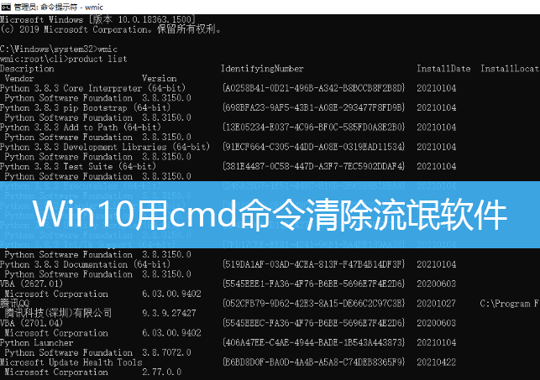Click the Description column header
Screen dimensions: 540x380
[27, 68]
